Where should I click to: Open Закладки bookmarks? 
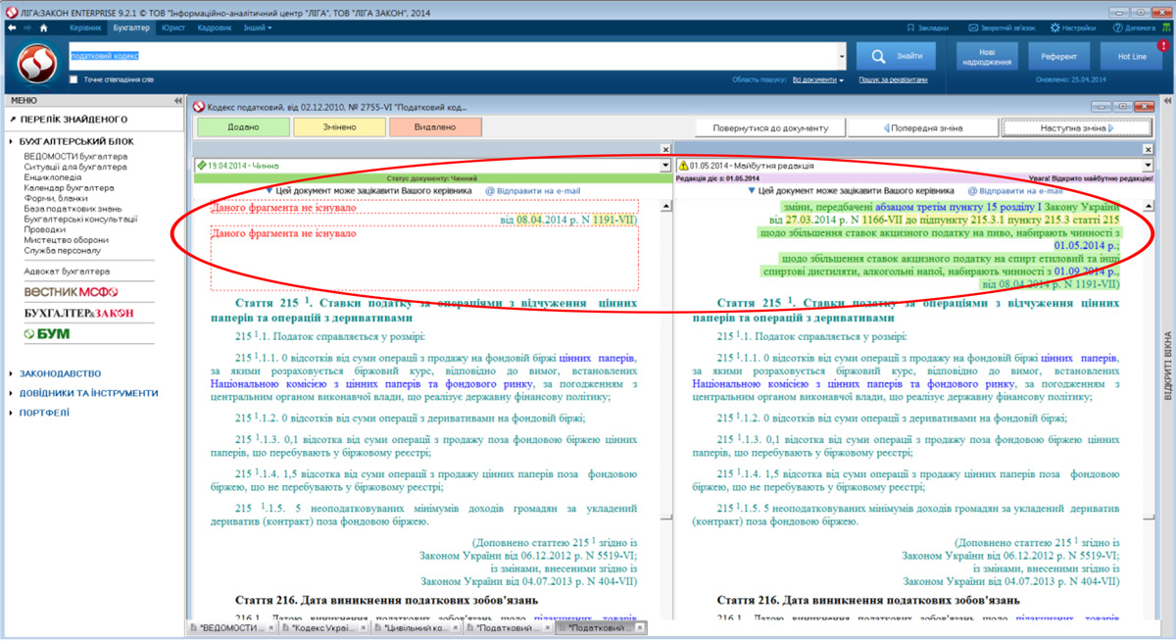[927, 27]
